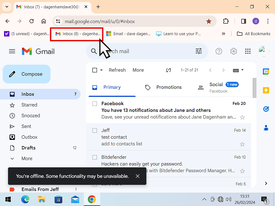The width and height of the screenshot is (275, 206).
Task: Star the Facebook notifications email
Action: click(242, 117)
